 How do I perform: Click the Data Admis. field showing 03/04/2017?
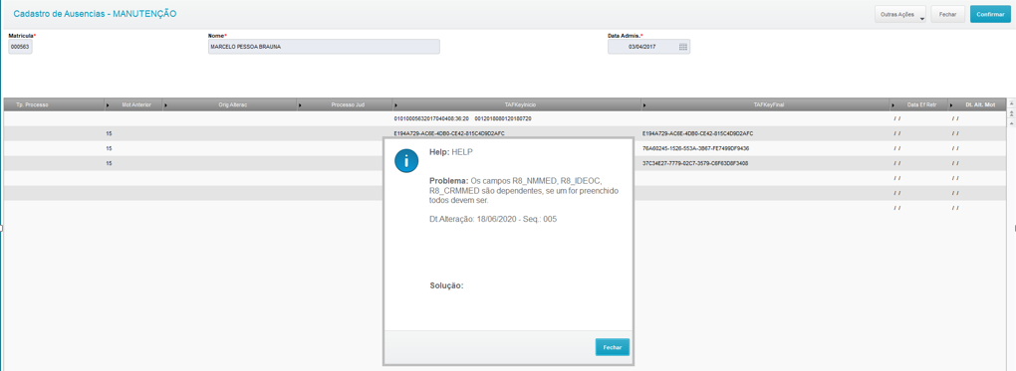648,47
